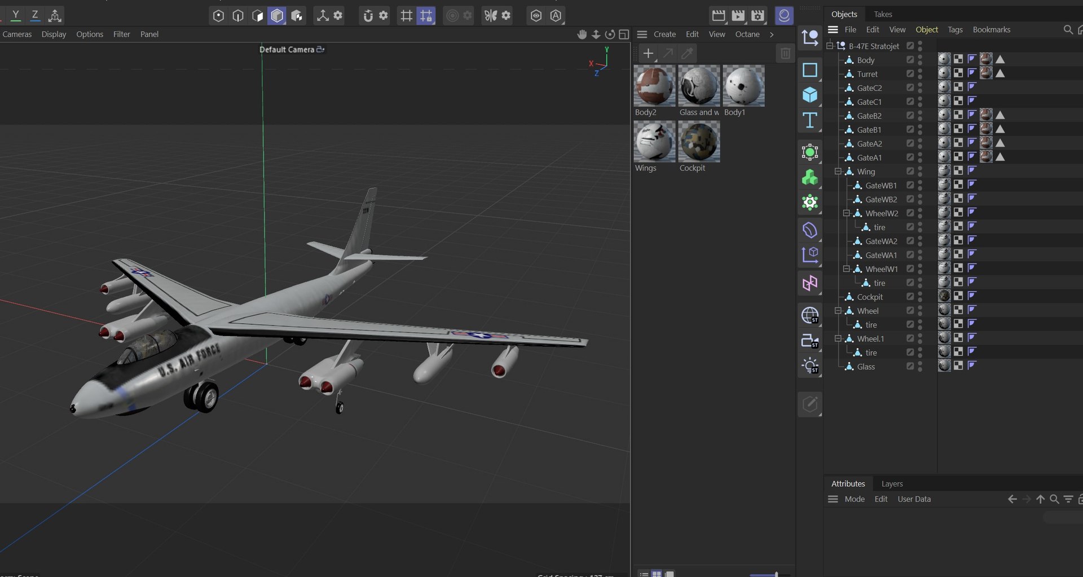Select Points mode in top toolbar
This screenshot has width=1083, height=577.
point(219,16)
